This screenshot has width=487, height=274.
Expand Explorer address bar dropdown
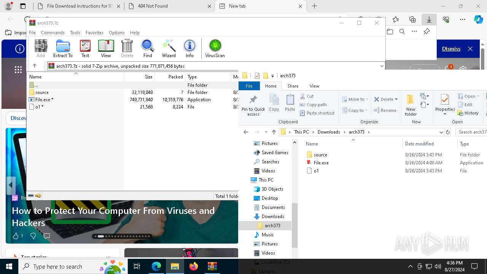pyautogui.click(x=441, y=132)
